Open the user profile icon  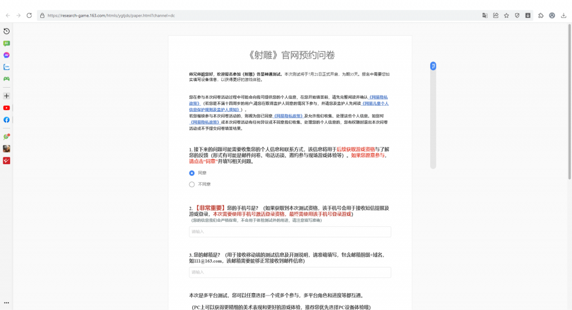click(x=552, y=15)
